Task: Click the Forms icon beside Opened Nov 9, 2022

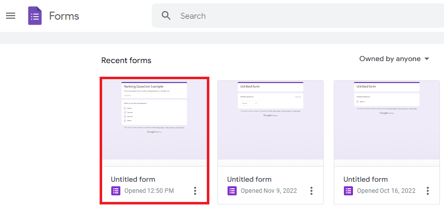Action: pos(232,191)
